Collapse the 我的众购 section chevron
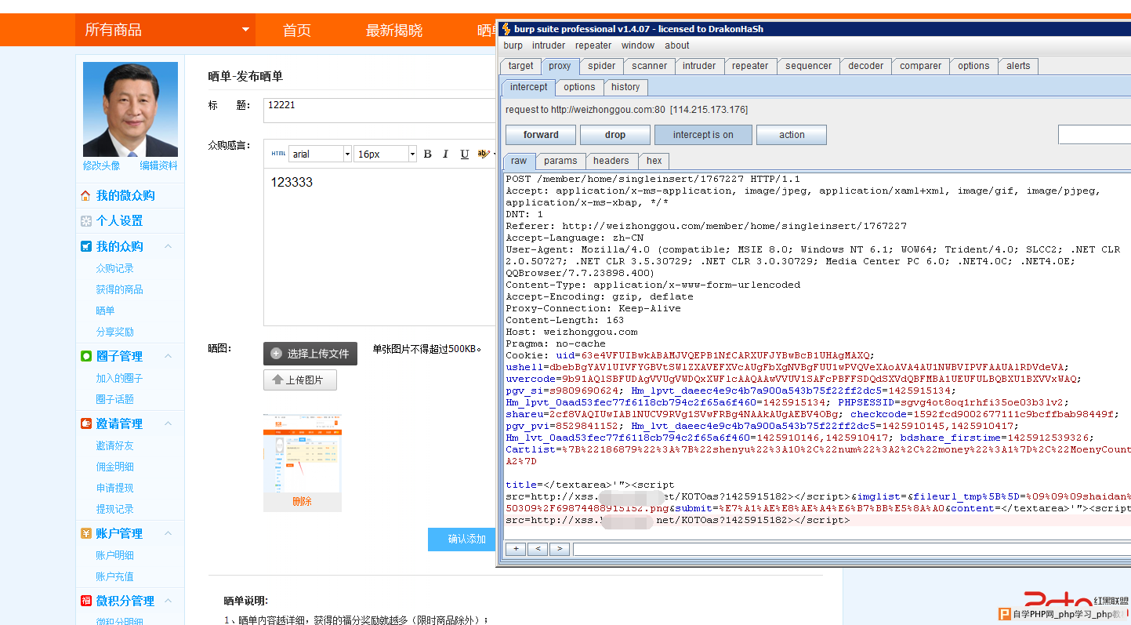Viewport: 1131px width, 625px height. [169, 246]
